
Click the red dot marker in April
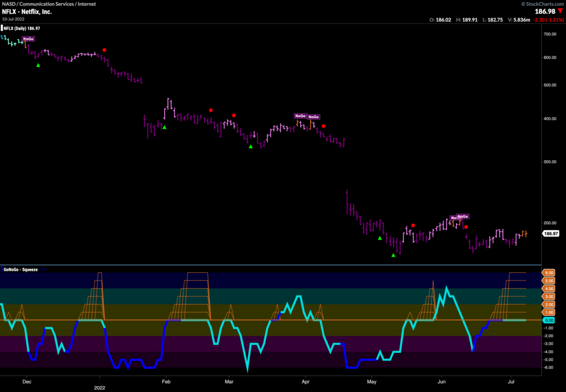pyautogui.click(x=323, y=126)
